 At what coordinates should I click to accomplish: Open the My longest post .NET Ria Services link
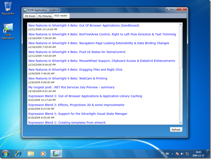click(x=71, y=87)
